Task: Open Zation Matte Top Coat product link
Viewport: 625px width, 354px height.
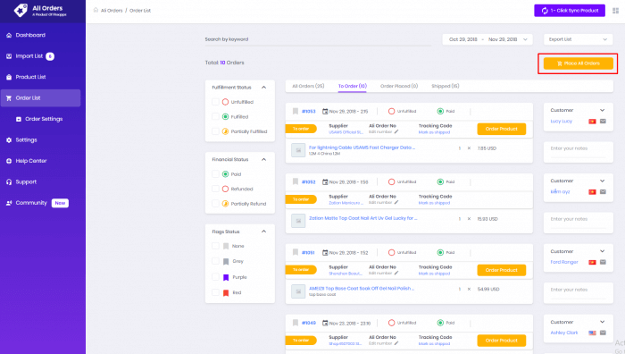Action: tap(362, 218)
